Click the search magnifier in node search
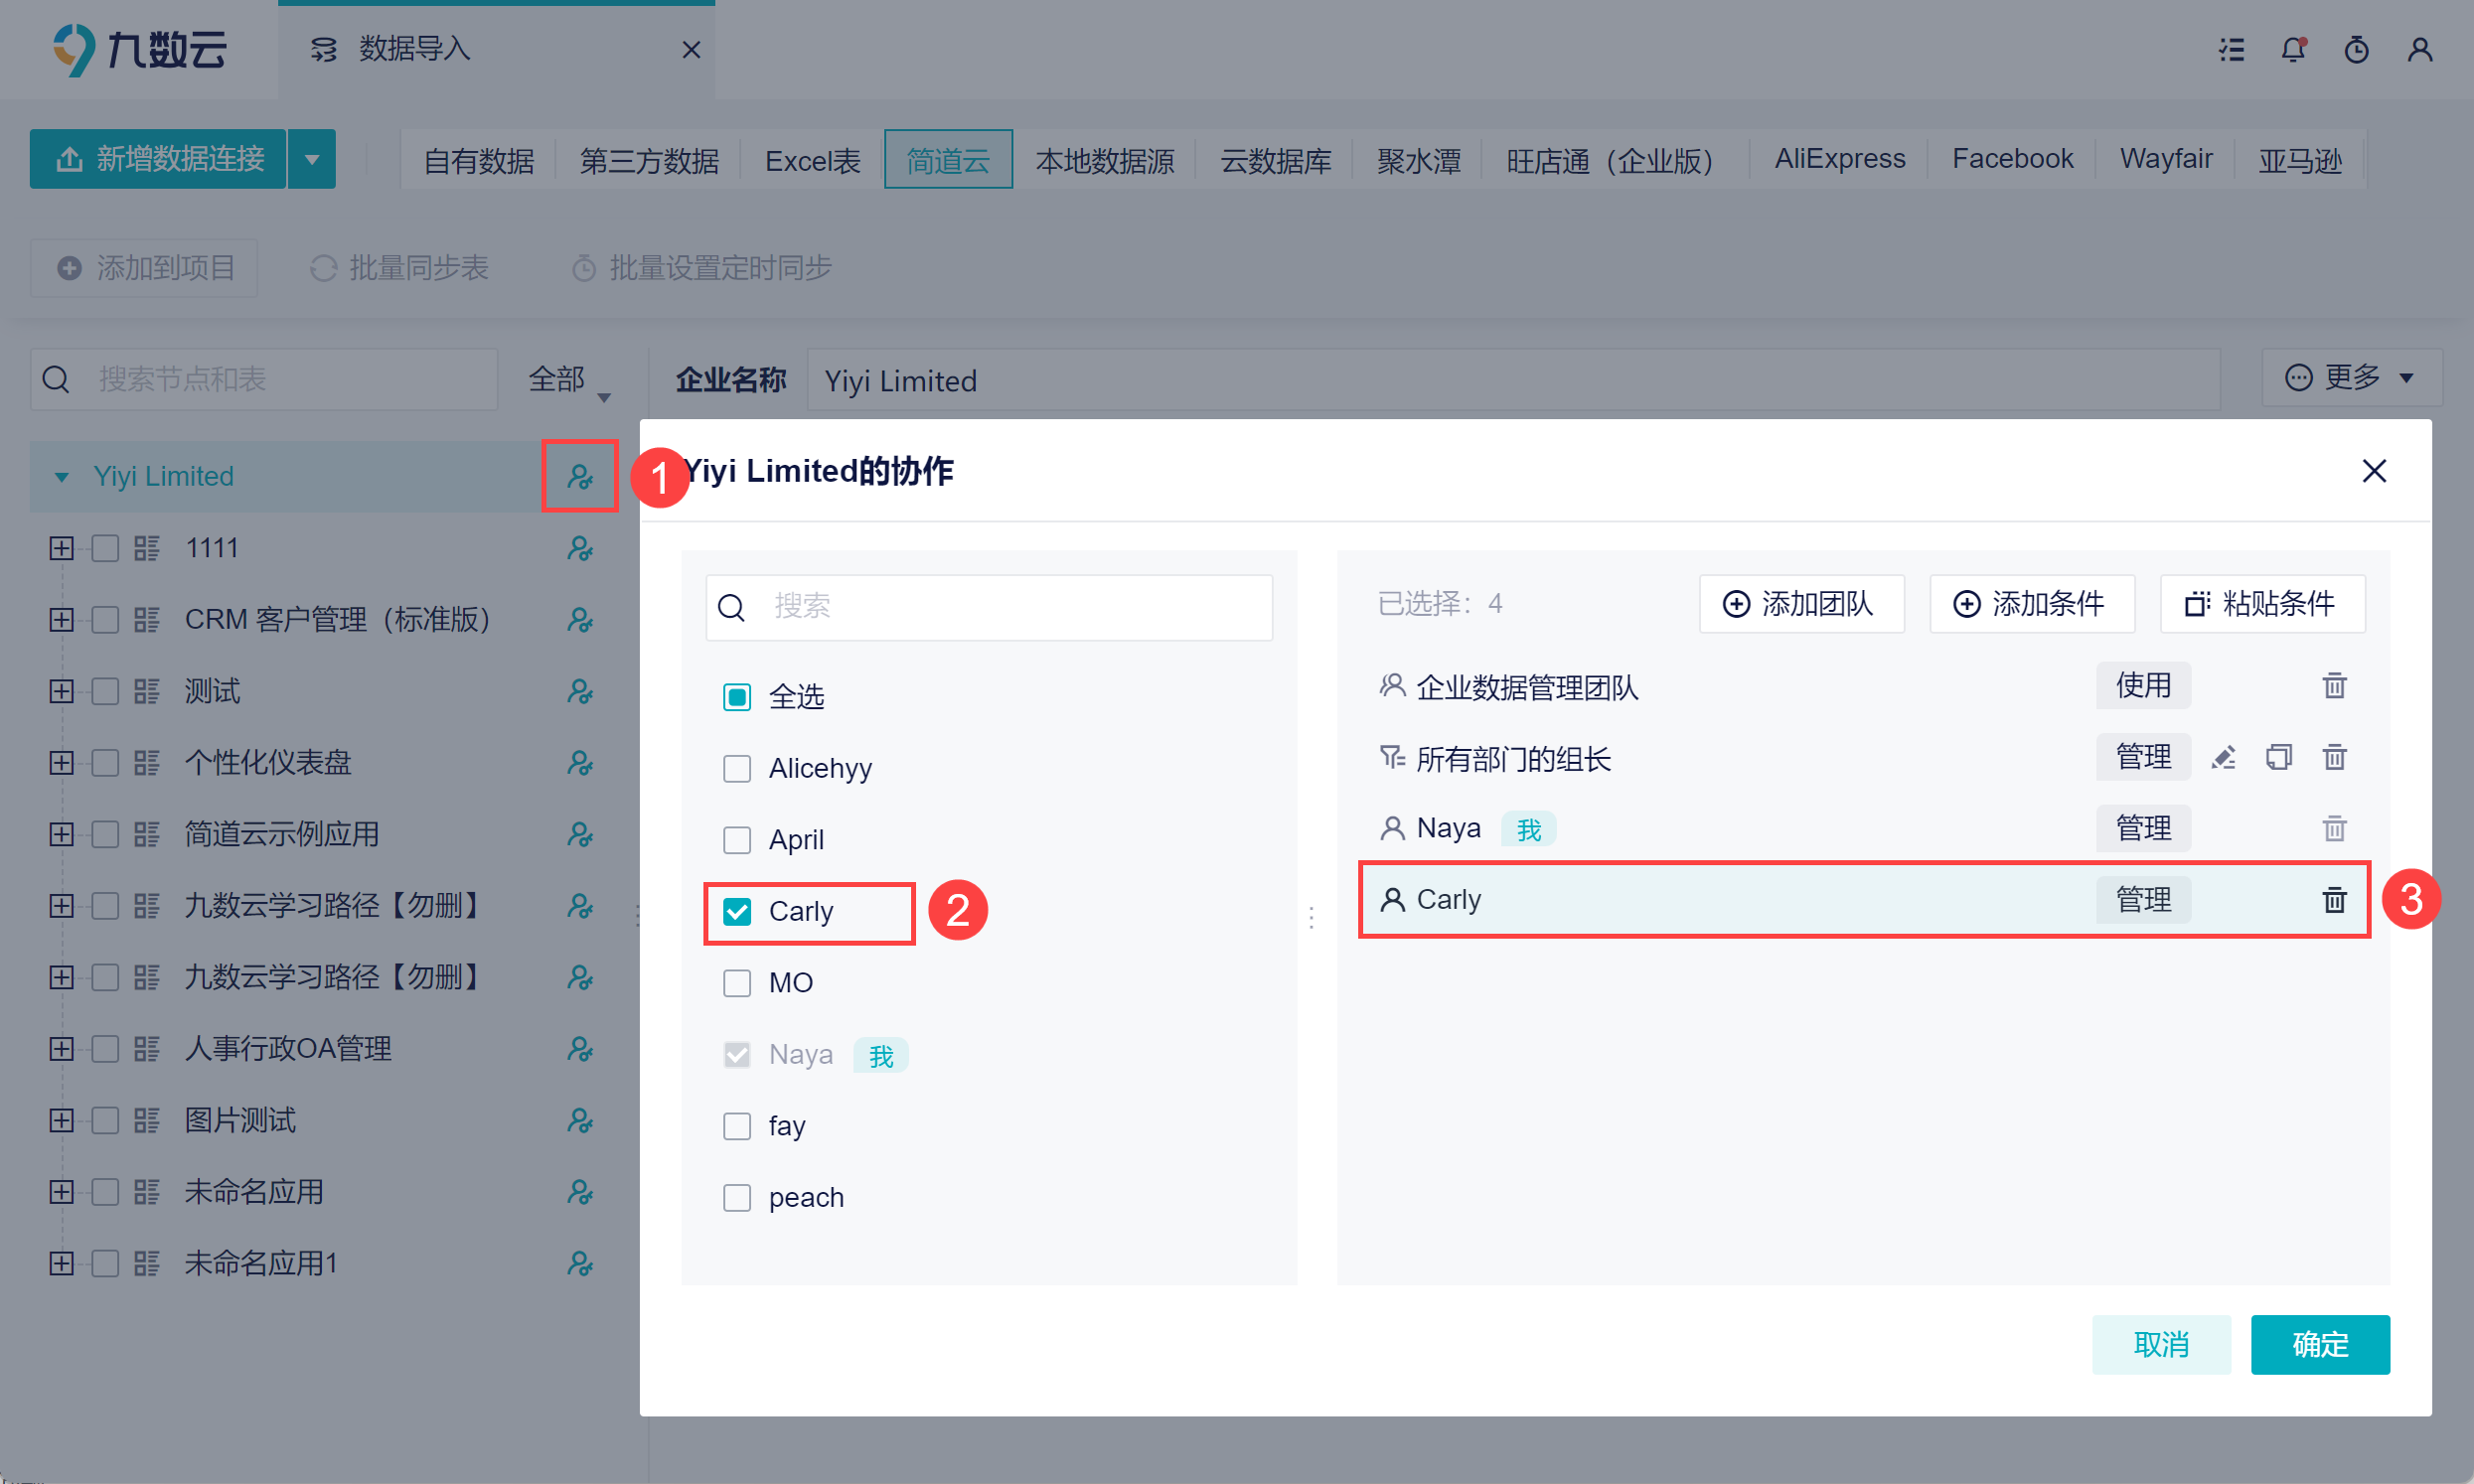2474x1484 pixels. point(56,379)
